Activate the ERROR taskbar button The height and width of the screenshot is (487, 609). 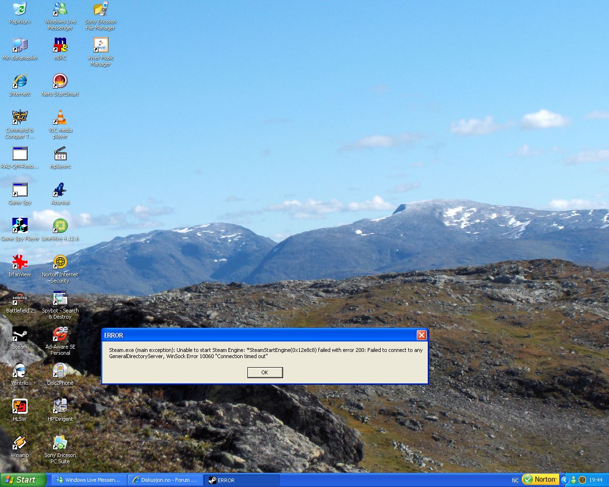click(x=242, y=480)
